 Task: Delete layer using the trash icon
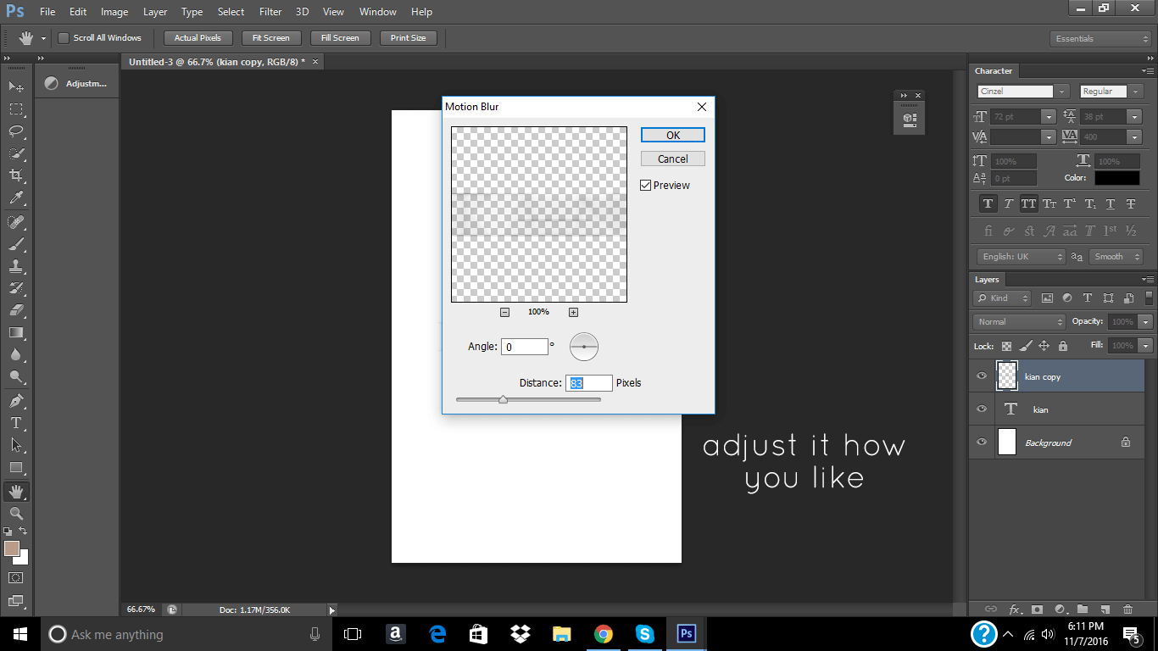(x=1127, y=609)
